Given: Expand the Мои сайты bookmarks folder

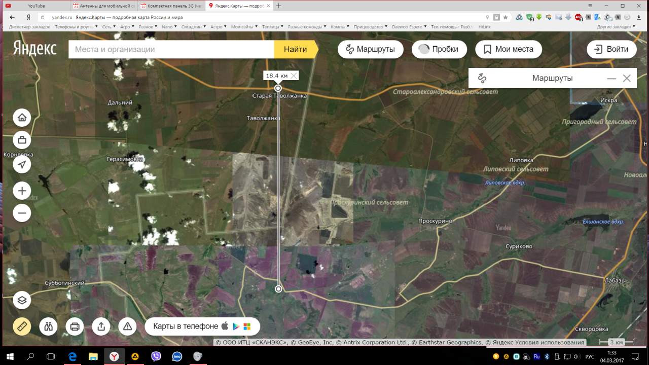Looking at the screenshot, I should click(x=244, y=27).
